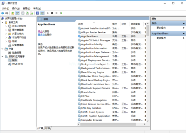This screenshot has width=186, height=133.
Task: Sort by the 状态 column header
Action: [x=125, y=24]
